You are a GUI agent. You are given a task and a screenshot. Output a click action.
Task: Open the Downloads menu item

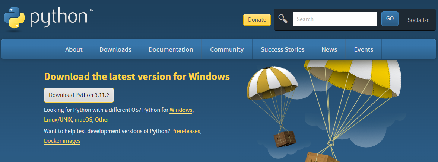click(115, 49)
